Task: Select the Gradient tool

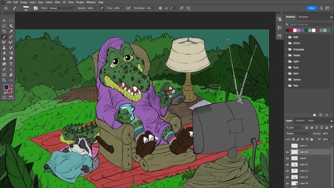Action: (x=11, y=53)
